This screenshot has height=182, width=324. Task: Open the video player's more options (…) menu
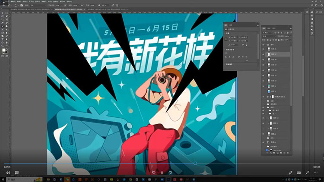click(x=316, y=173)
